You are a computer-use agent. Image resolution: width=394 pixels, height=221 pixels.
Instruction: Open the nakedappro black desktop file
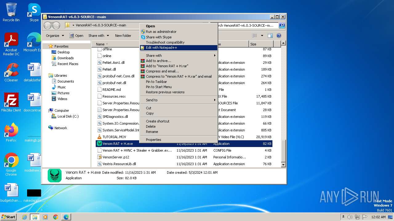coord(34,195)
